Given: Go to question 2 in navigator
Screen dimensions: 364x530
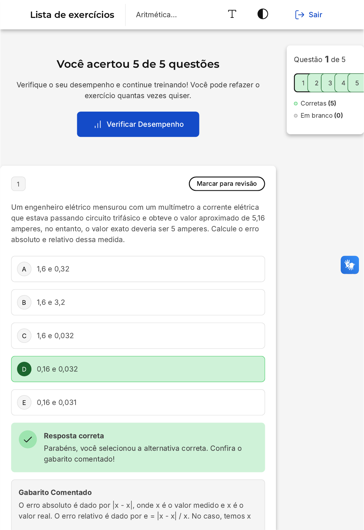Looking at the screenshot, I should pyautogui.click(x=316, y=83).
